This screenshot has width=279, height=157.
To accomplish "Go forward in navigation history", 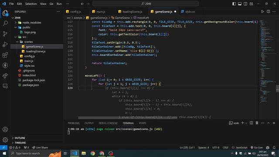I will [88, 4].
